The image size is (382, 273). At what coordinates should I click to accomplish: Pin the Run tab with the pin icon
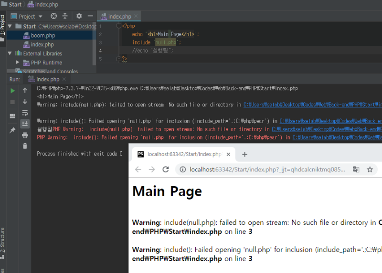coord(13,130)
